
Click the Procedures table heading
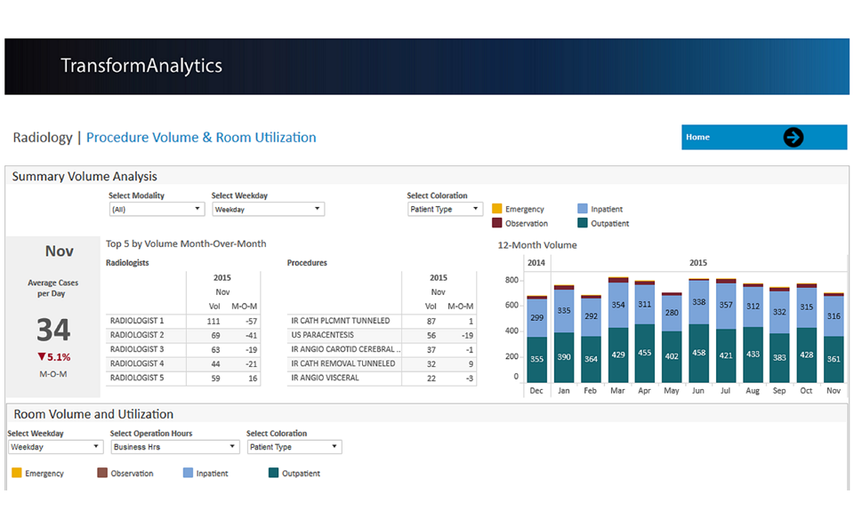click(307, 263)
